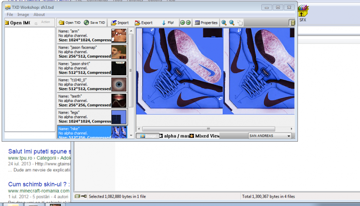The width and height of the screenshot is (360, 206).
Task: Click the legs texture thumbnail
Action: [x=119, y=117]
